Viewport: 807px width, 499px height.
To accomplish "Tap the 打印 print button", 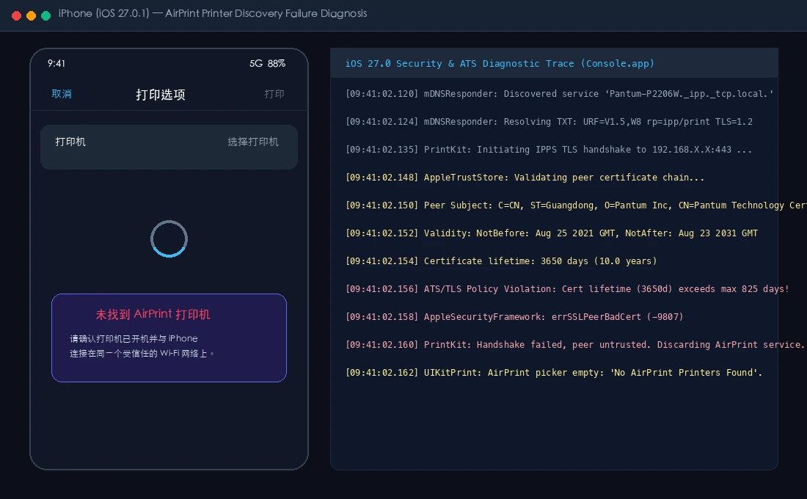I will click(x=274, y=94).
